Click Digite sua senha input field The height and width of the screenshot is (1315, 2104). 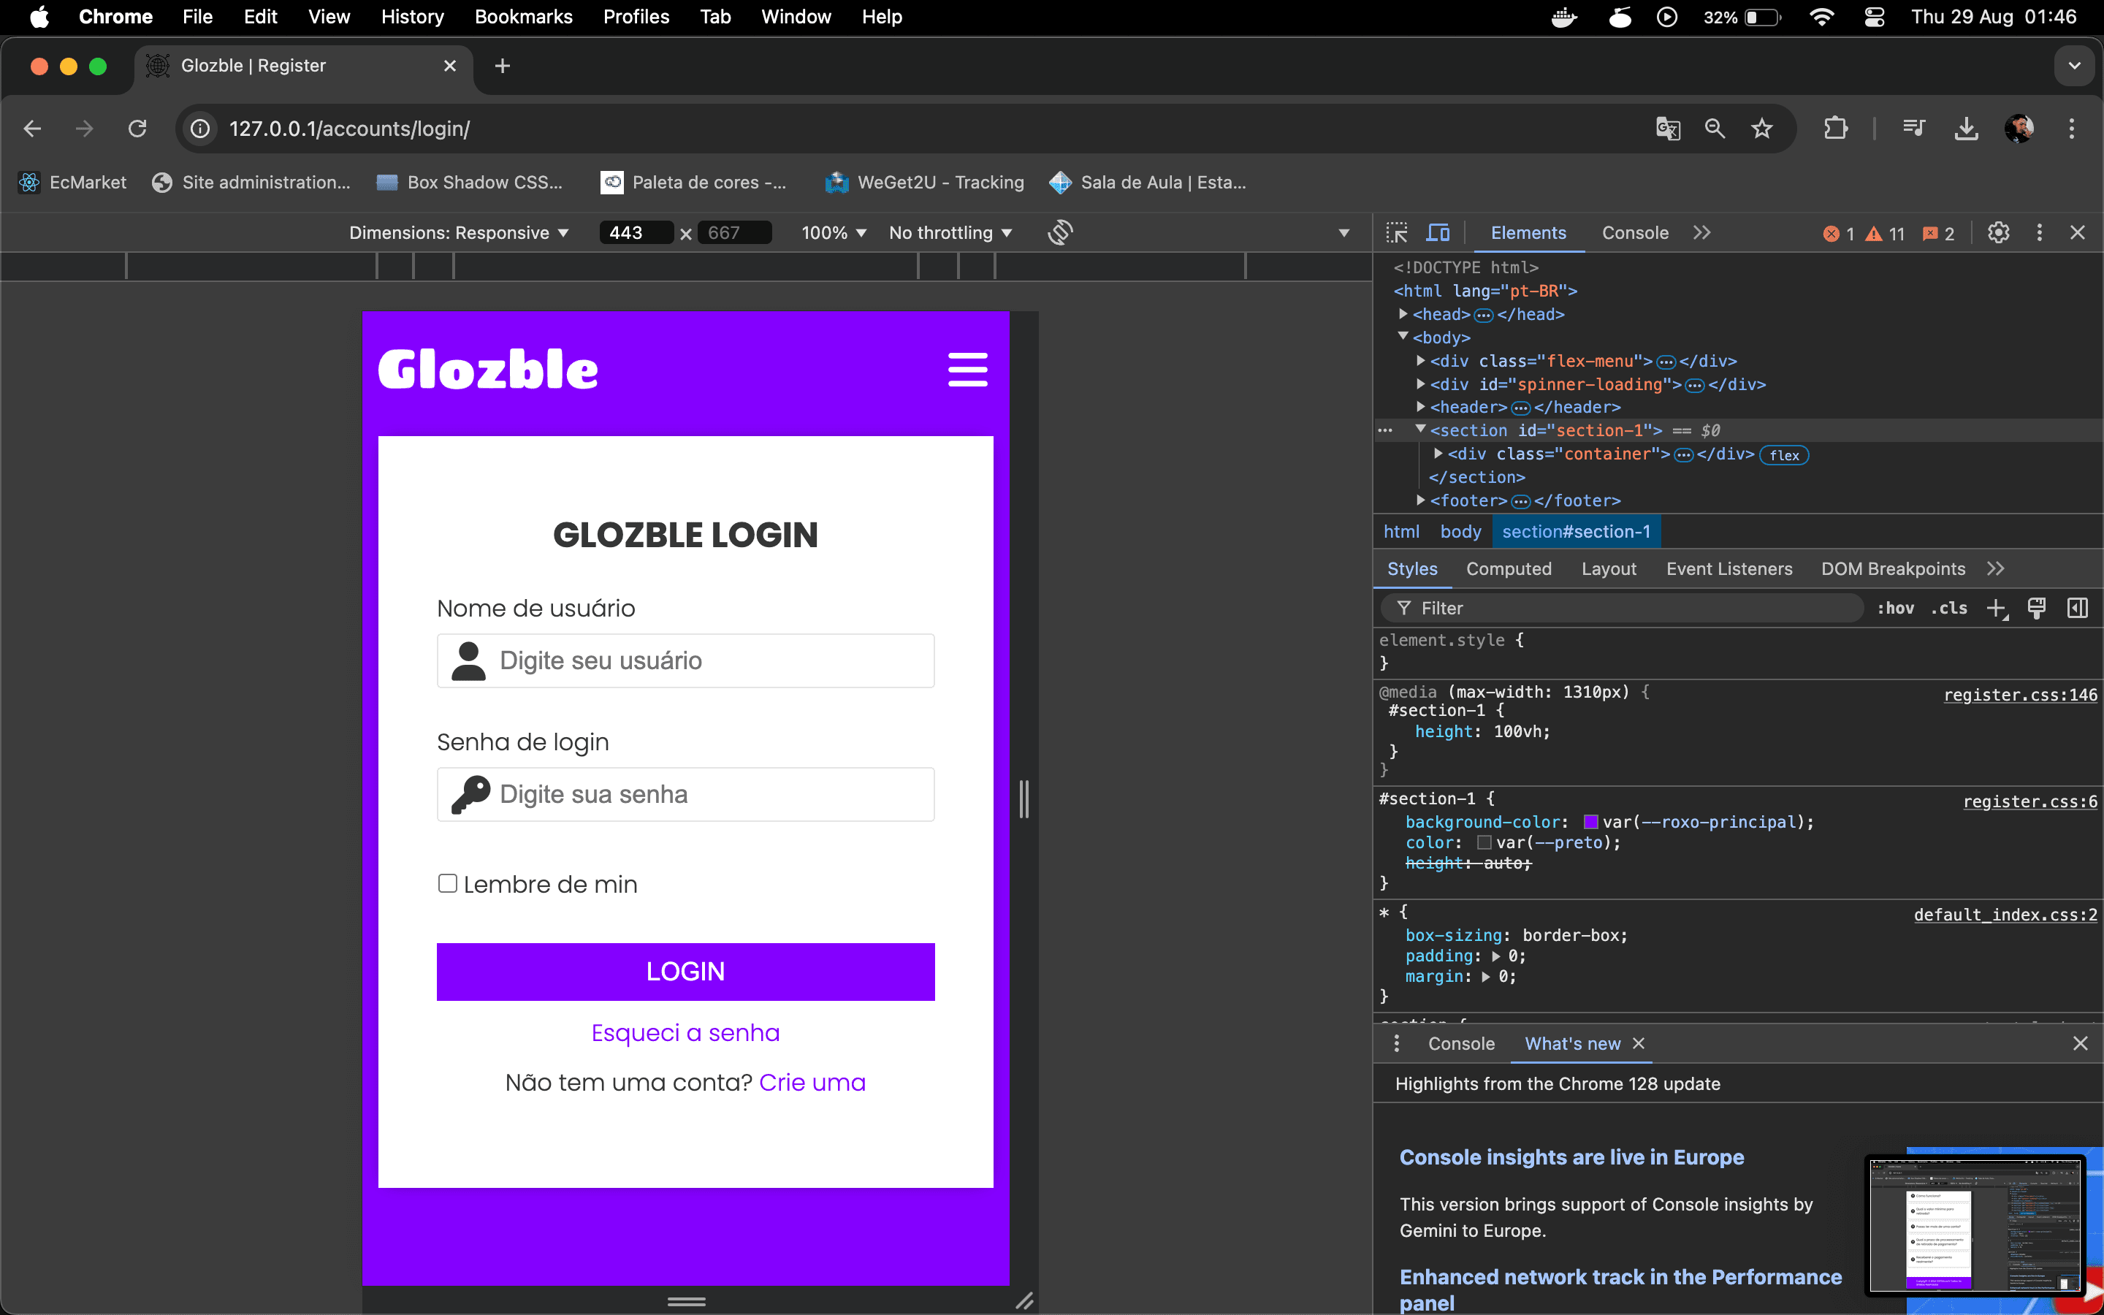[x=685, y=794]
